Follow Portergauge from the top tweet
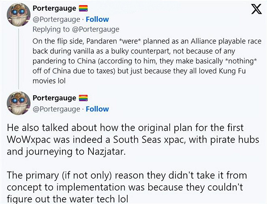This screenshot has height=204, width=267. 97,20
